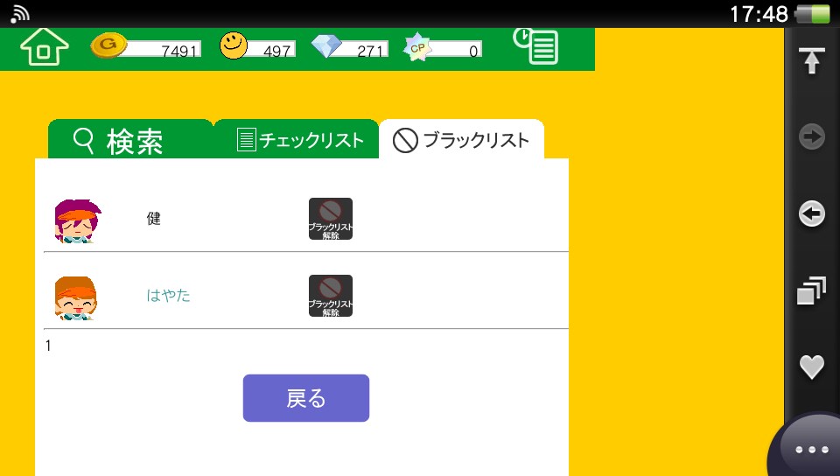Image resolution: width=840 pixels, height=476 pixels.
Task: Jump to page top with arrow icon
Action: [x=812, y=60]
